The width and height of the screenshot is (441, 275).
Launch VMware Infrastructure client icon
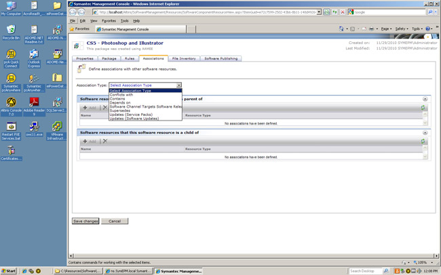tap(57, 131)
